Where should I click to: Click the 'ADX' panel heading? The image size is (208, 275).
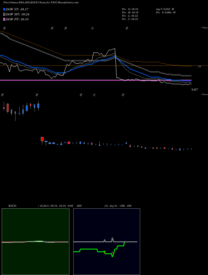[79, 206]
